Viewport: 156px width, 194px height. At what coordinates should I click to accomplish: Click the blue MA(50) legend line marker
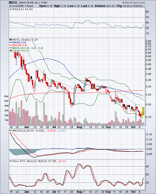pyautogui.click(x=11, y=42)
